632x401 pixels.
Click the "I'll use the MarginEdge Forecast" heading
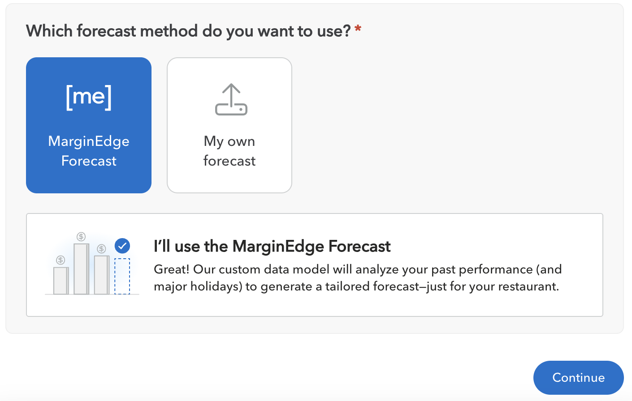[272, 246]
